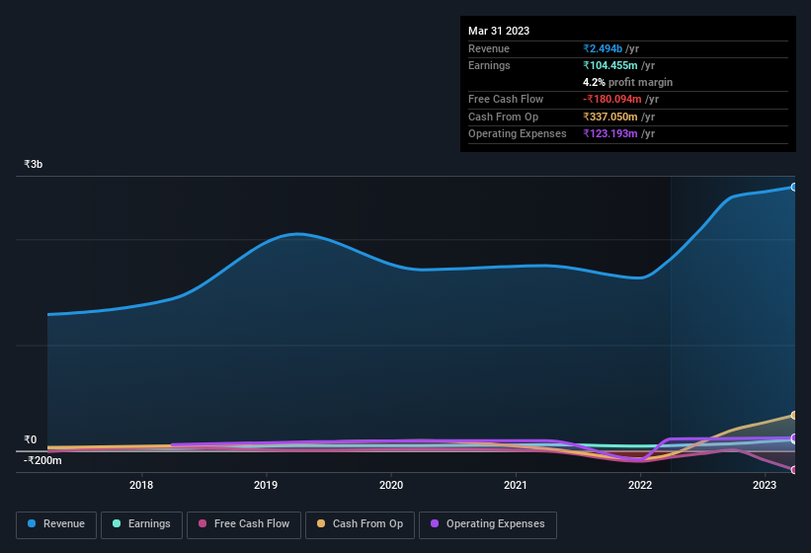
Task: Click the 2019 x-axis label
Action: click(266, 485)
